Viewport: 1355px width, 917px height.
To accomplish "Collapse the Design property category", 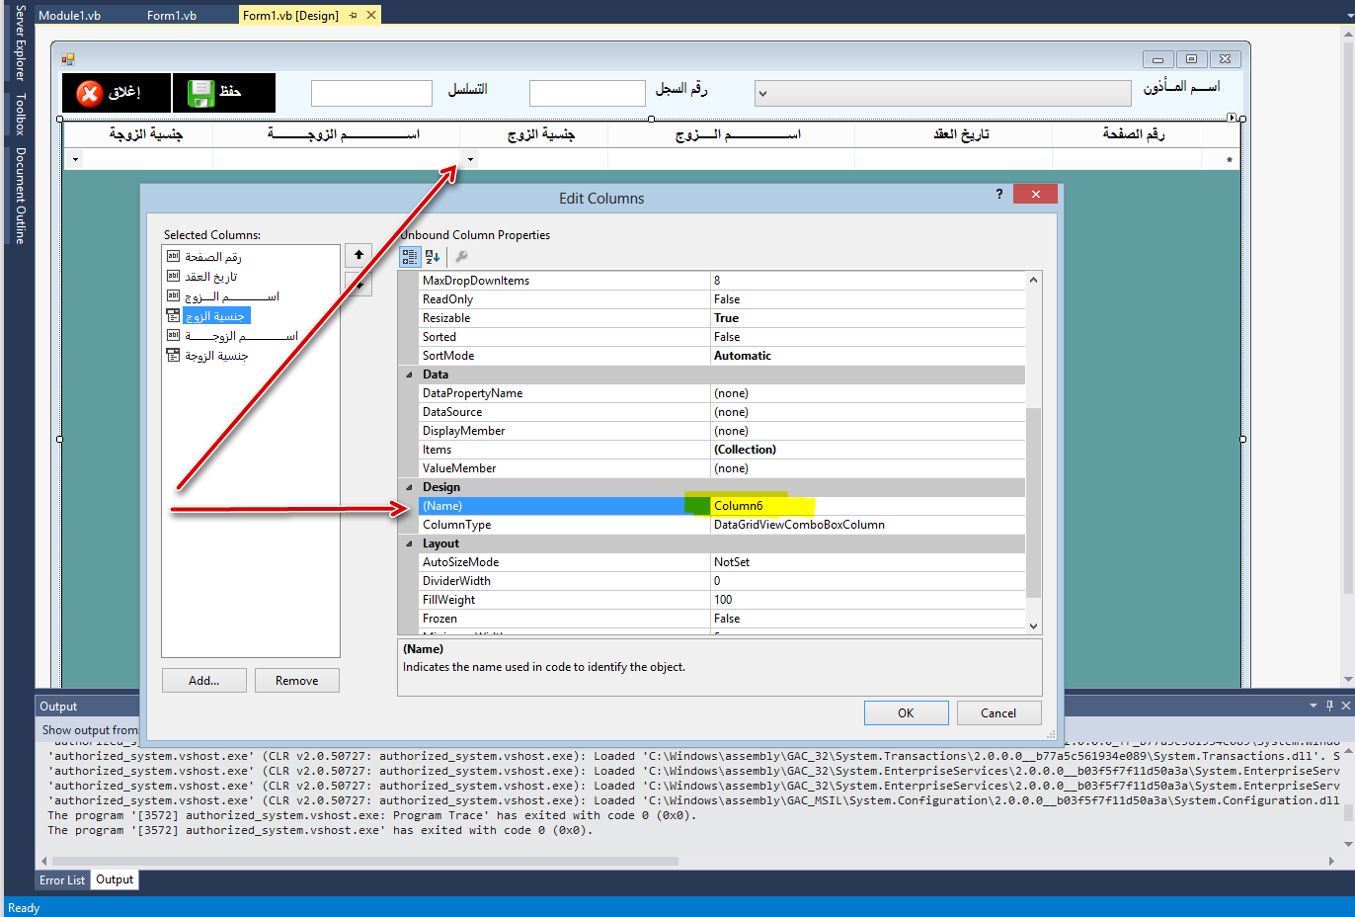I will coord(409,487).
